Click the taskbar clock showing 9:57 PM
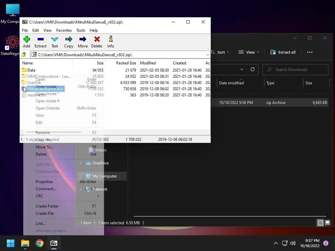 click(310, 243)
